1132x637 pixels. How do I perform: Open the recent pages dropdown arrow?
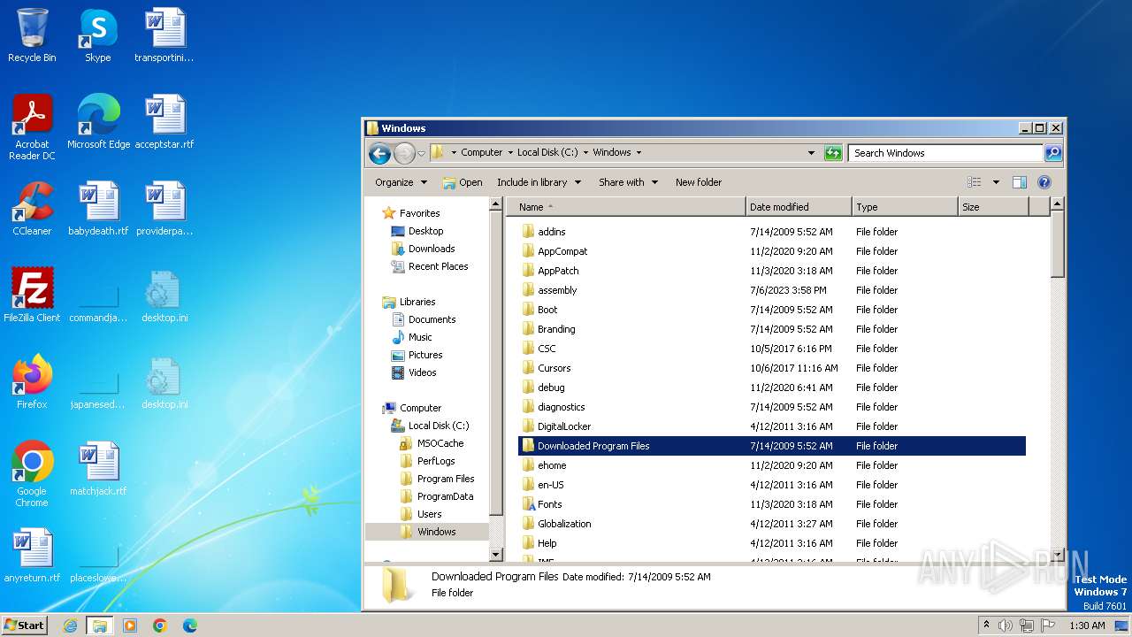click(x=421, y=153)
